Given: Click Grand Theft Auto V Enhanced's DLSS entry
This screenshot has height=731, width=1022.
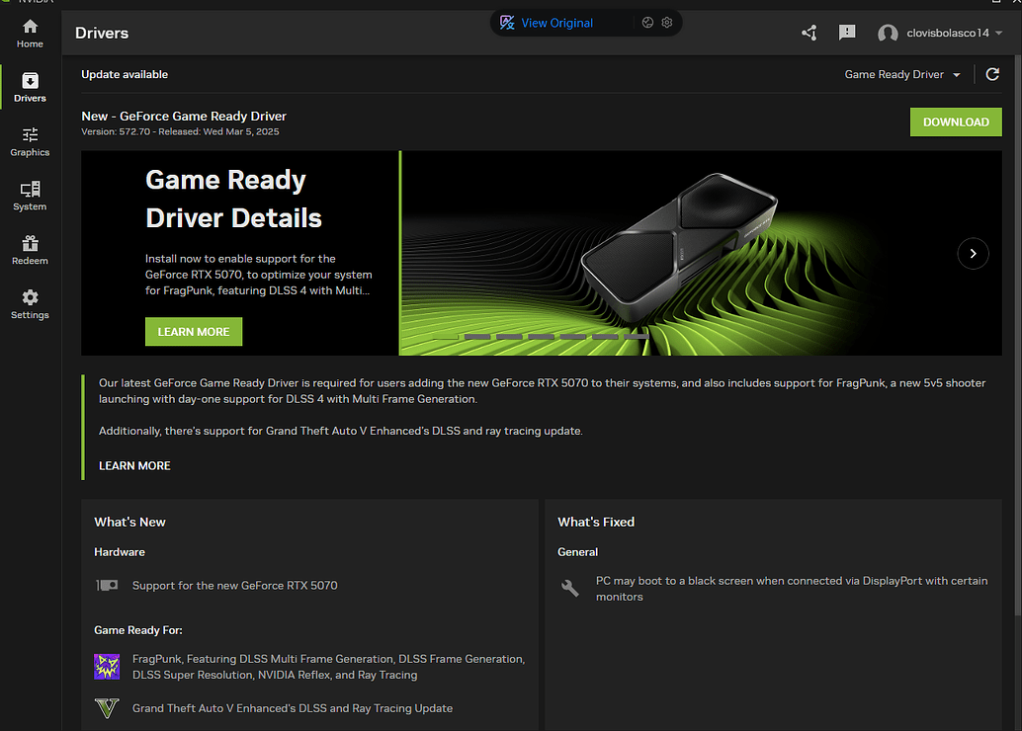Looking at the screenshot, I should click(x=292, y=708).
